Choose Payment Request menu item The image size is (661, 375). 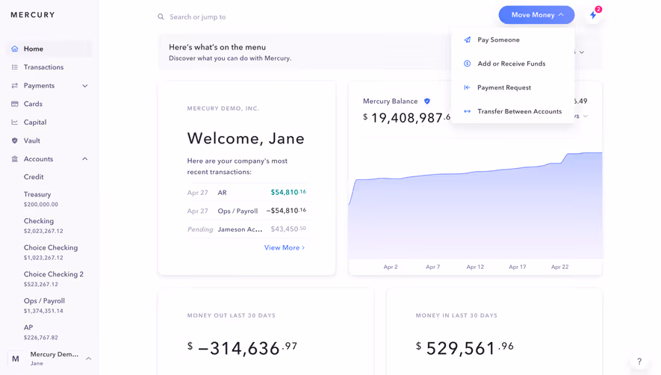tap(512, 87)
